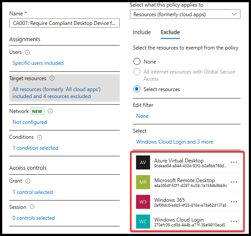251x236 pixels.
Task: Click the Windows Cloud Login name text
Action: point(179,219)
